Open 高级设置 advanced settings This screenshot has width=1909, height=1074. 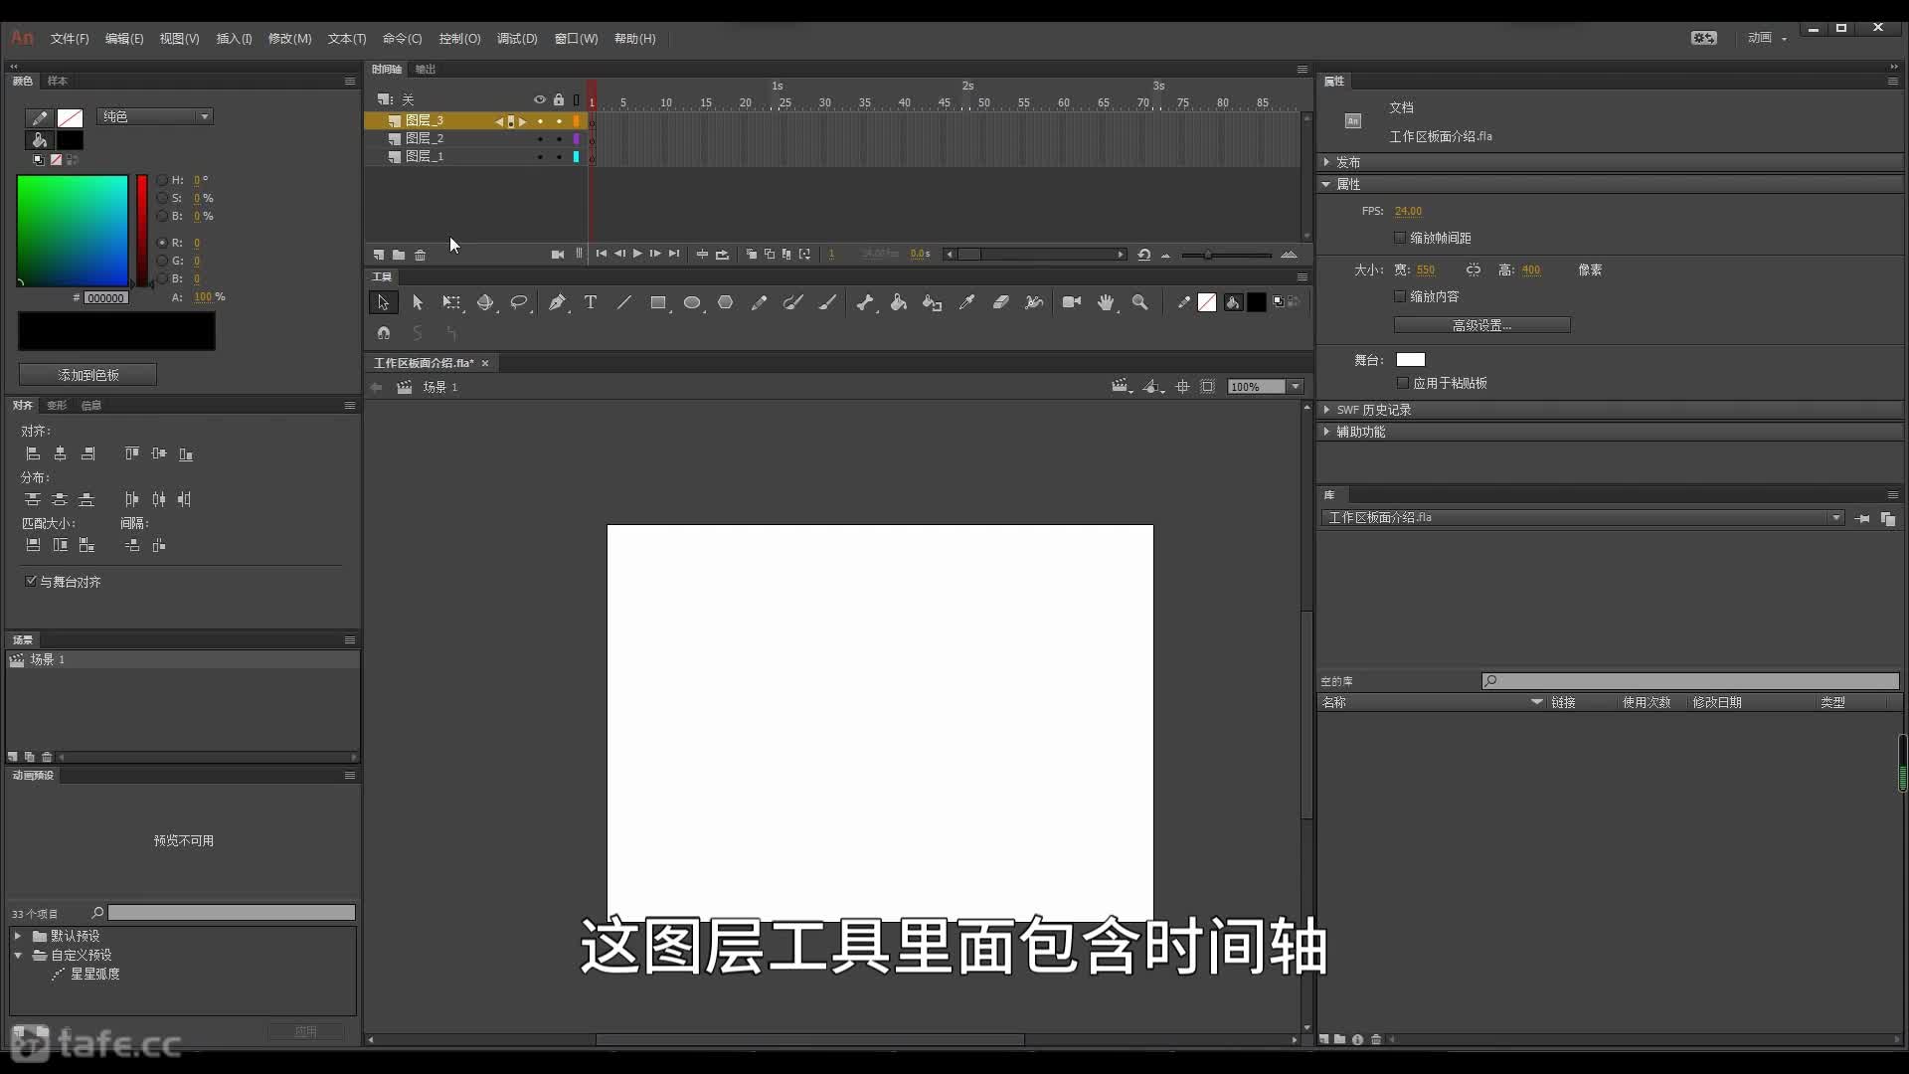[1481, 325]
